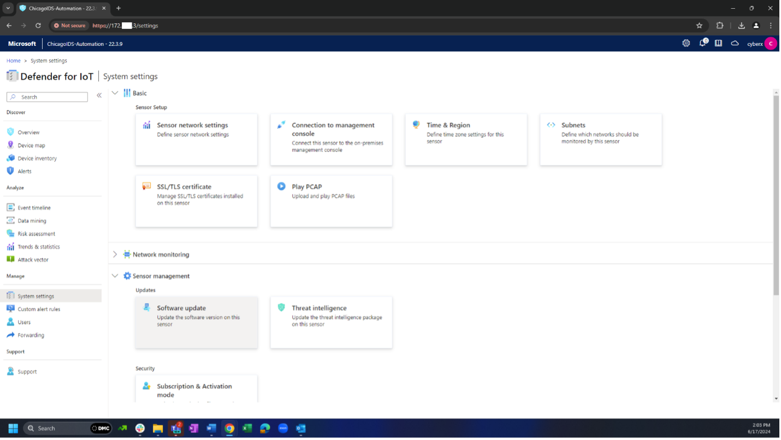Open Chrome three-dot menu
The width and height of the screenshot is (781, 440).
(771, 26)
